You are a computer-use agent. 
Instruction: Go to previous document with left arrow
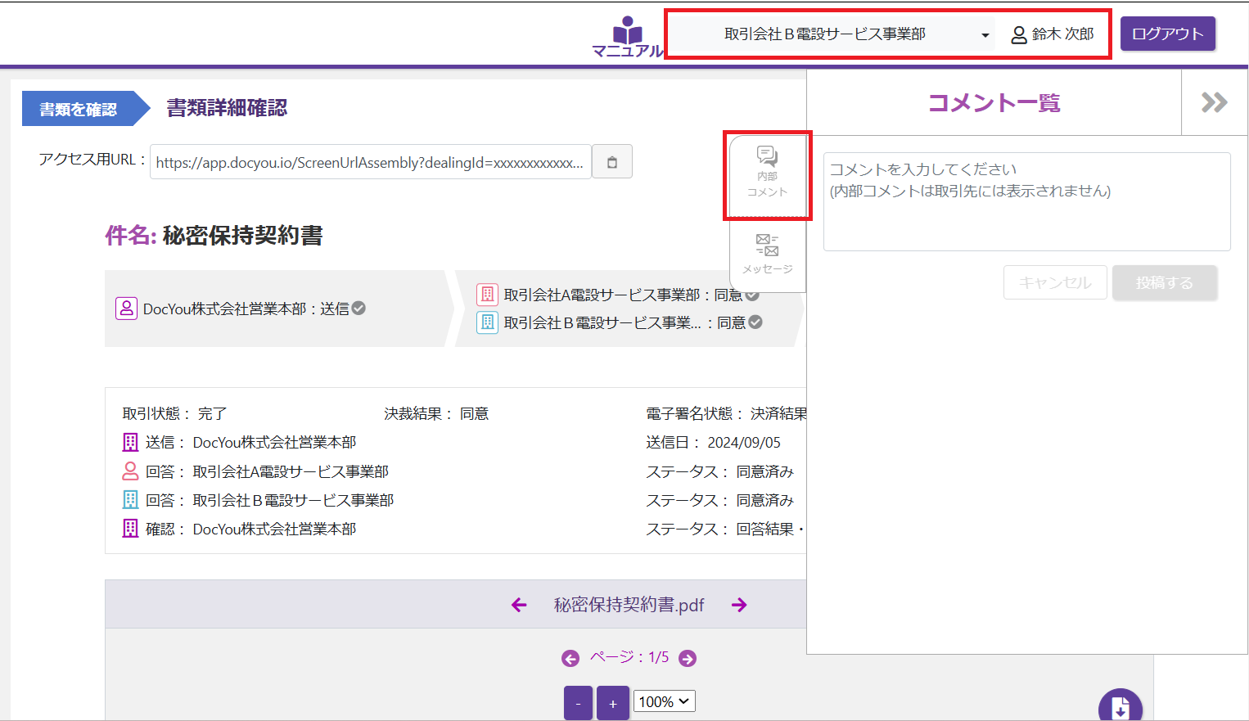point(519,605)
